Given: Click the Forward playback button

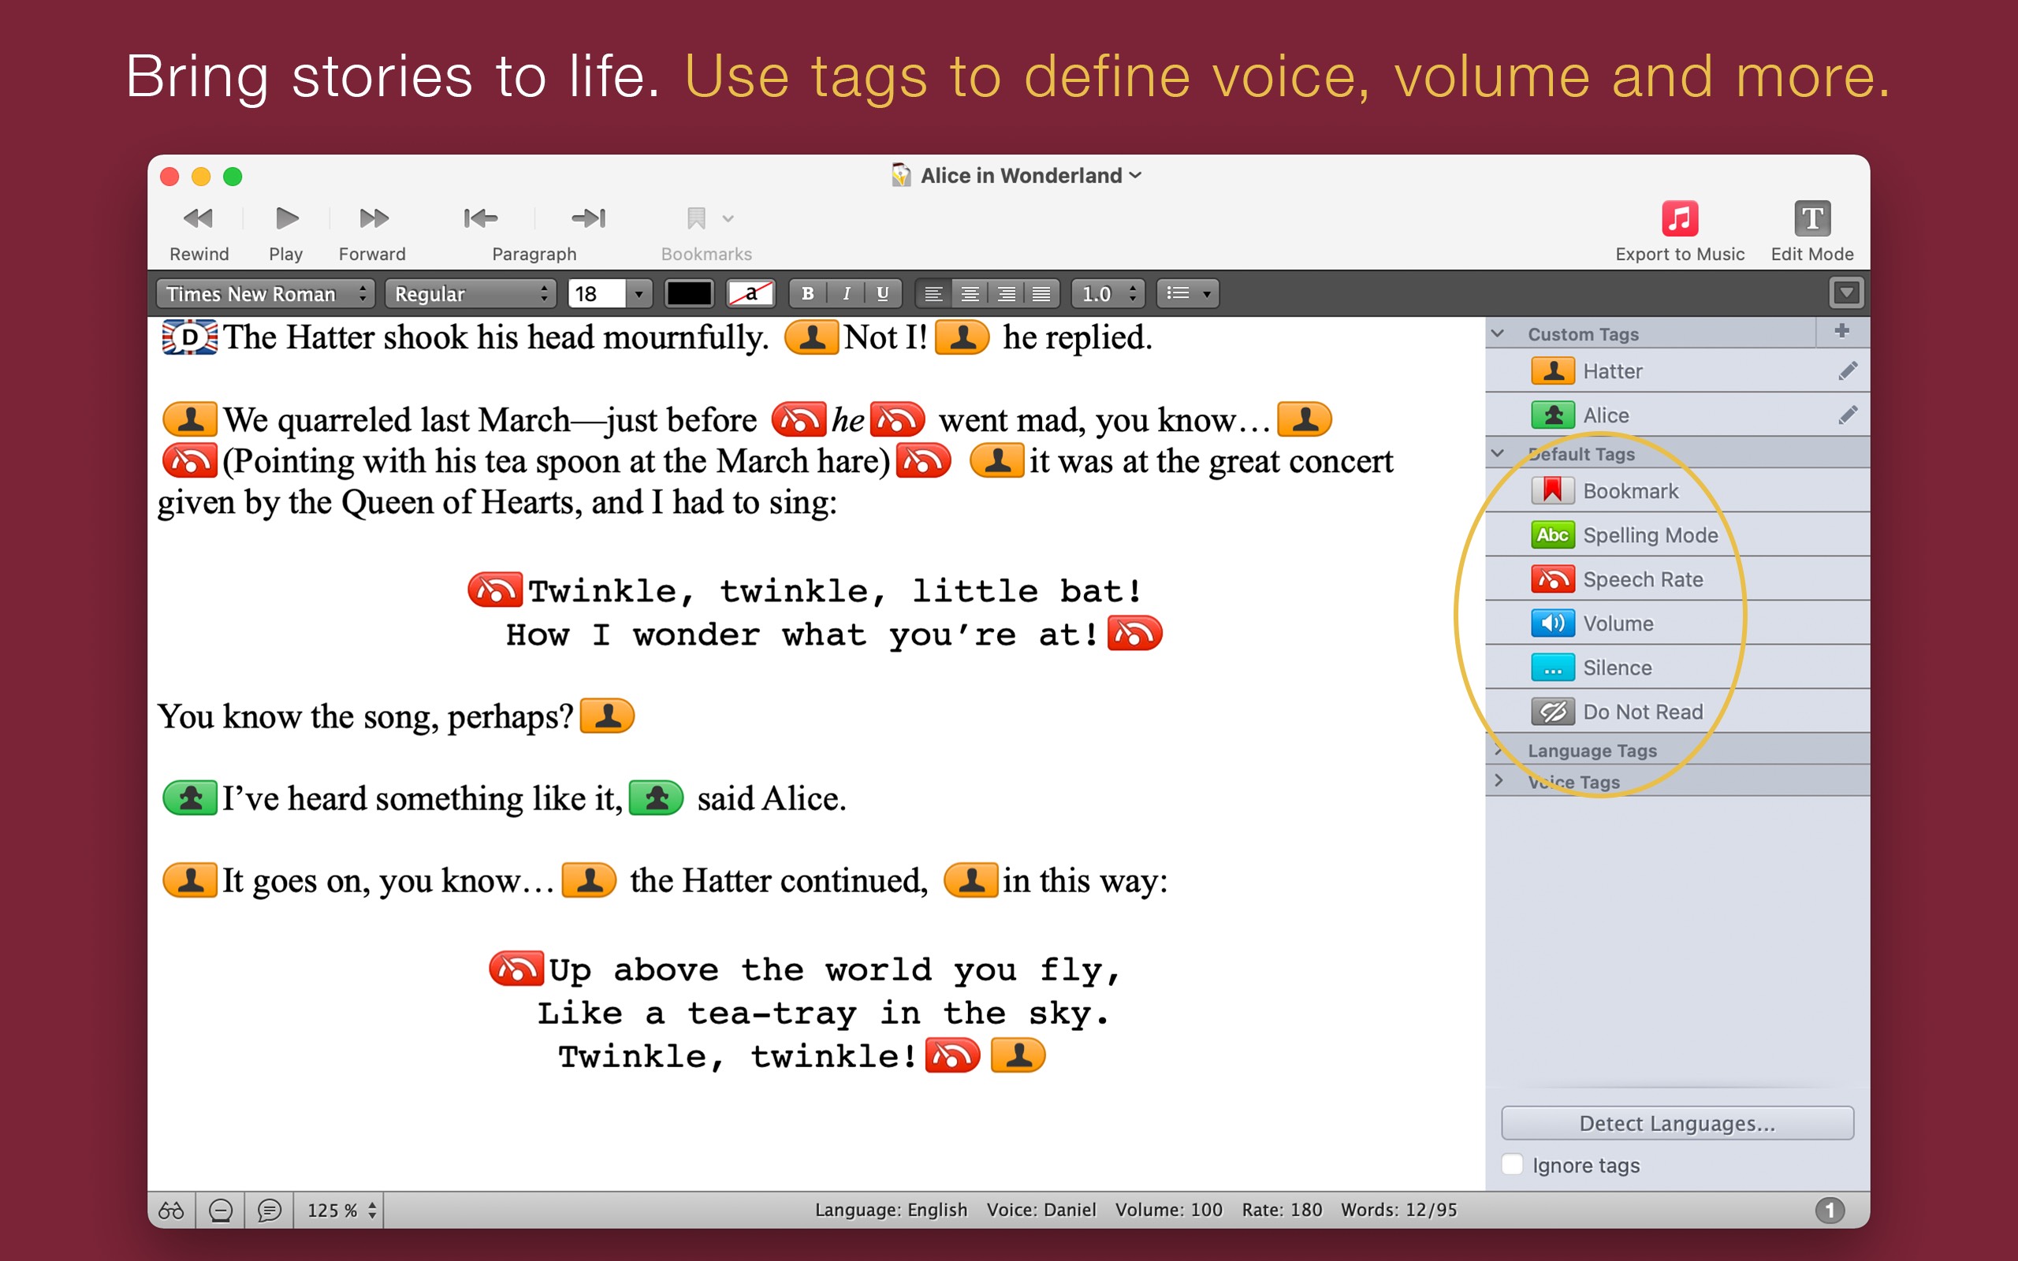Looking at the screenshot, I should click(373, 219).
